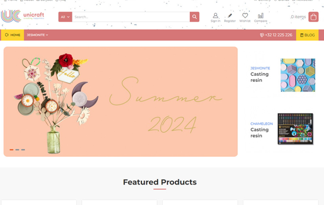Image resolution: width=324 pixels, height=205 pixels.
Task: Open the Summer 2024 banner image
Action: click(120, 101)
